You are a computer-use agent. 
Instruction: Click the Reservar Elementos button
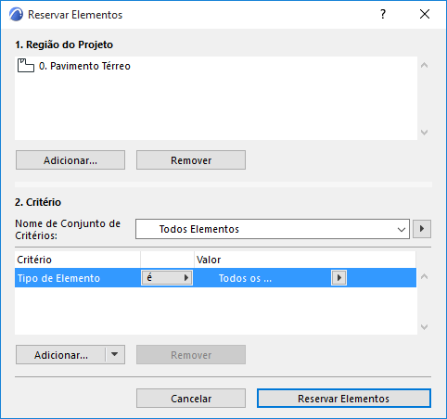344,399
